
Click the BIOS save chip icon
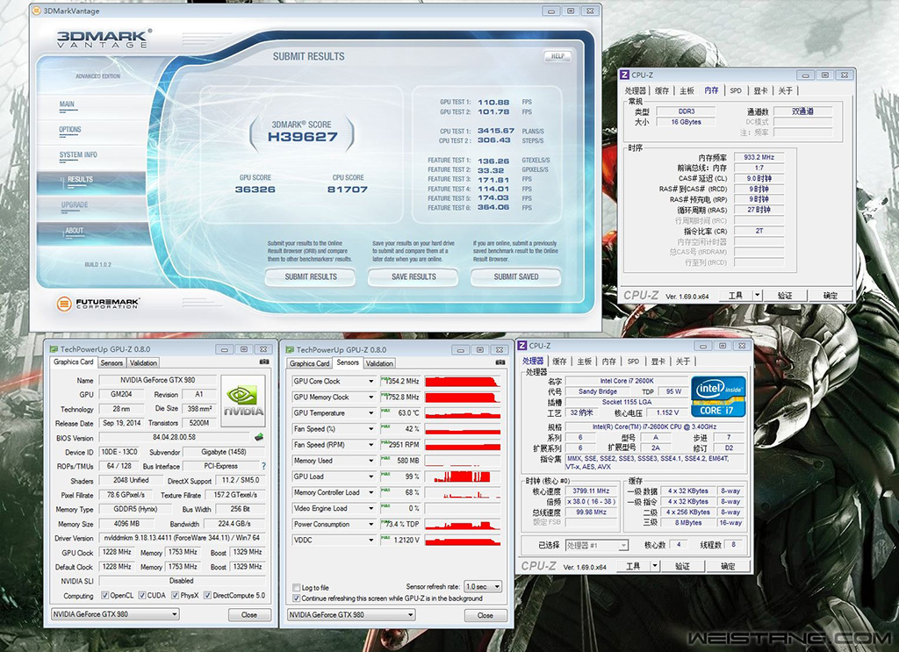coord(259,437)
